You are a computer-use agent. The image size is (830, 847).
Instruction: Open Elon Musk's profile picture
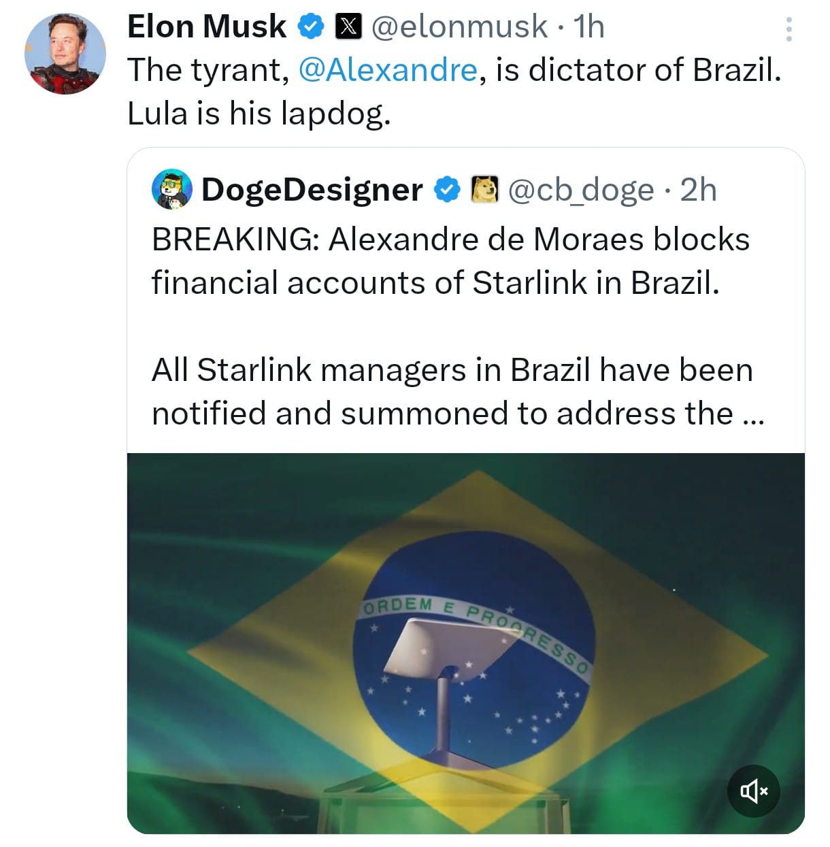click(x=65, y=53)
